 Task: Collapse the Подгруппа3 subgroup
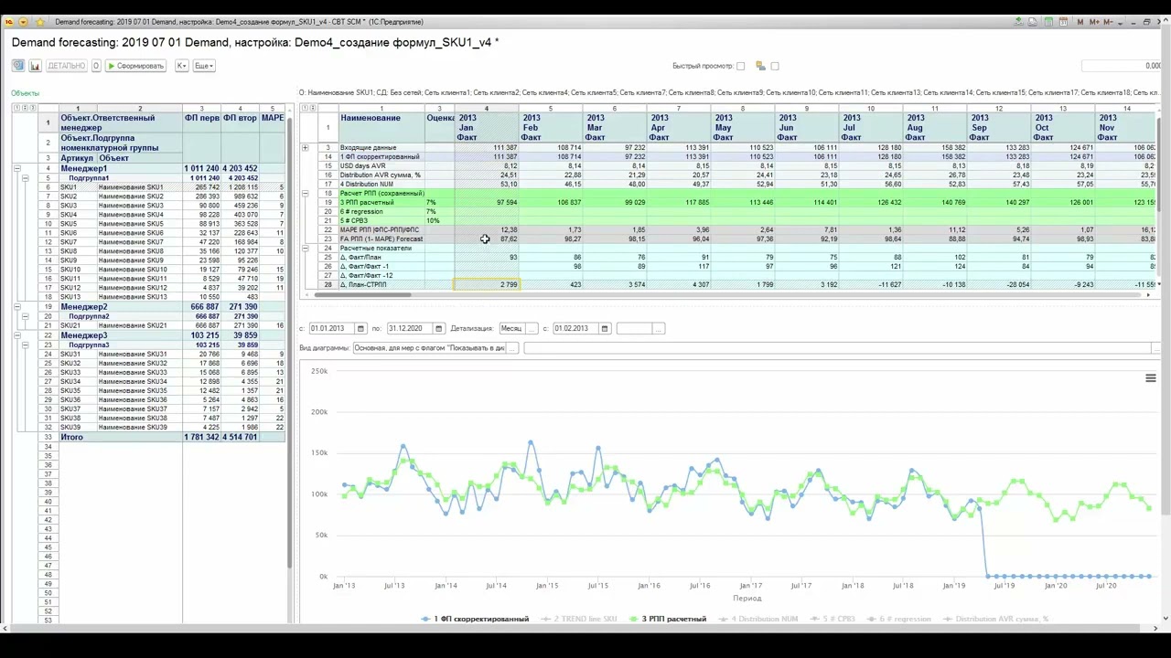click(26, 345)
